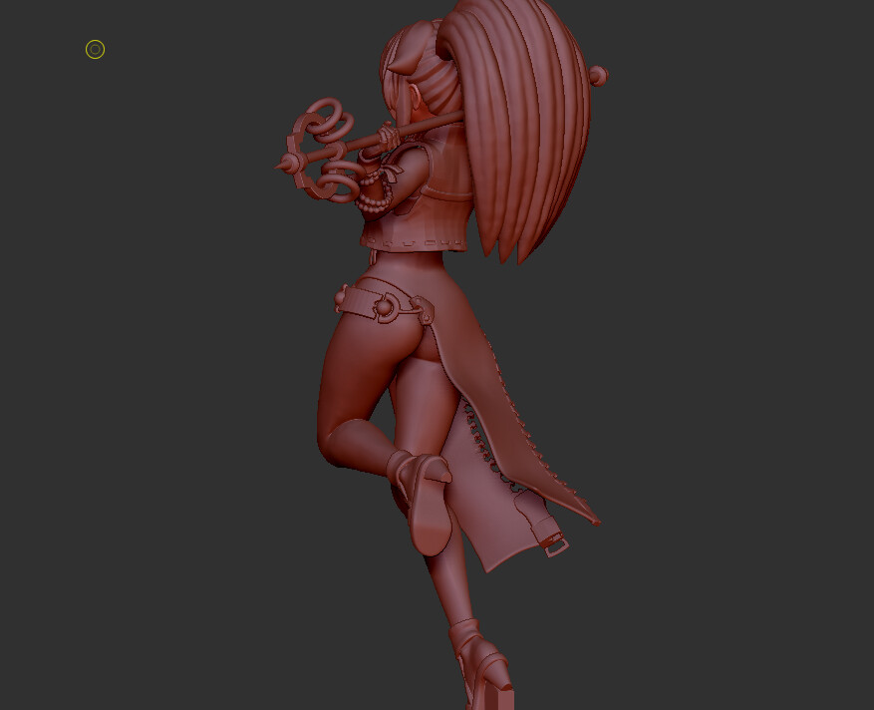Select the zipper pull at the skirt hem

(554, 543)
